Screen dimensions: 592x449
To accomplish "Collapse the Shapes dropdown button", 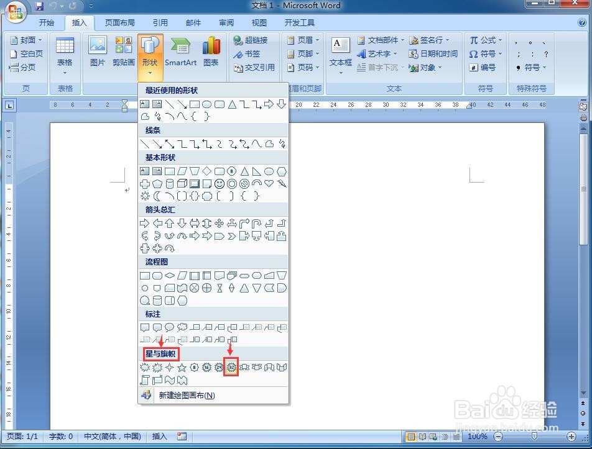I will (x=150, y=57).
